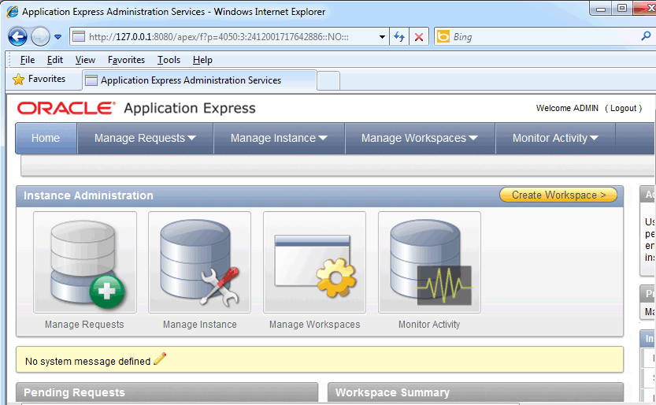Click the Favorites star icon

[x=18, y=79]
